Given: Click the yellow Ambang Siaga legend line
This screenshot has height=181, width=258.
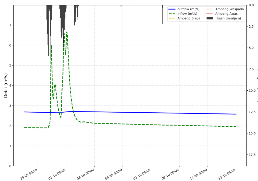Looking at the screenshot, I should pos(172,18).
